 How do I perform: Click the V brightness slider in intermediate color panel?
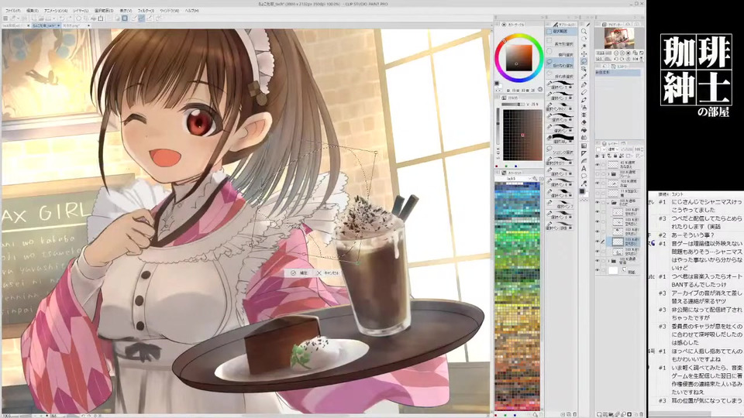pos(515,104)
